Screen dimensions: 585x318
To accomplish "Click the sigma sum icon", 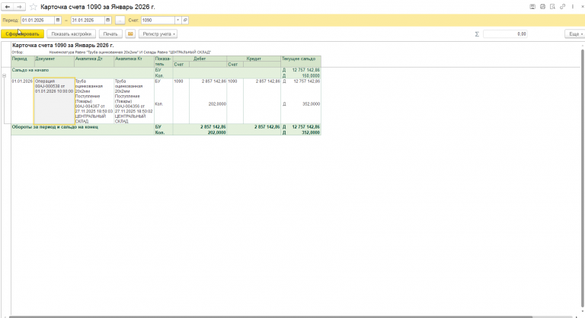I will click(x=477, y=34).
